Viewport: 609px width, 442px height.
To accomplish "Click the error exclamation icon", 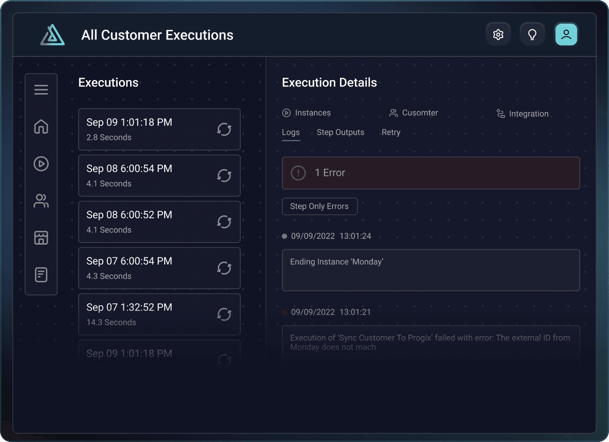I will [x=298, y=173].
